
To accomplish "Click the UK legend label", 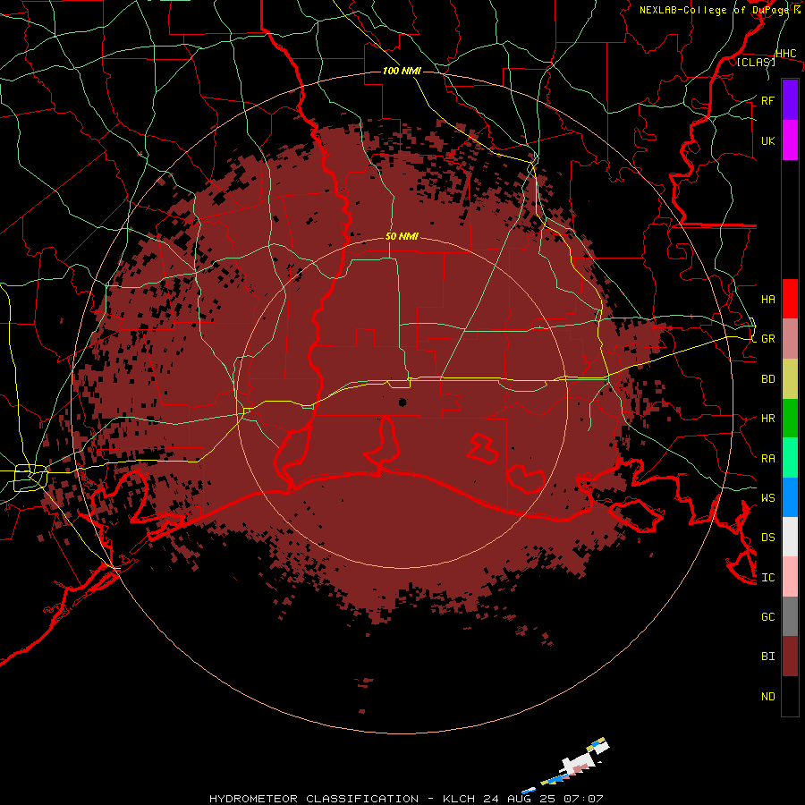I will (x=767, y=140).
